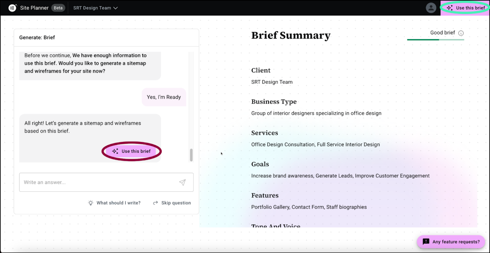Click Use this brief inside the chat
This screenshot has height=253, width=490.
(131, 151)
